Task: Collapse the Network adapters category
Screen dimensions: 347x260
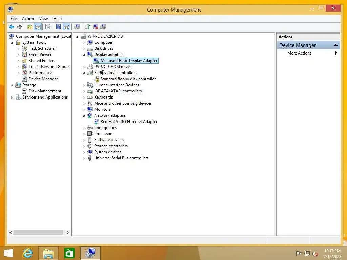Action: coord(84,116)
